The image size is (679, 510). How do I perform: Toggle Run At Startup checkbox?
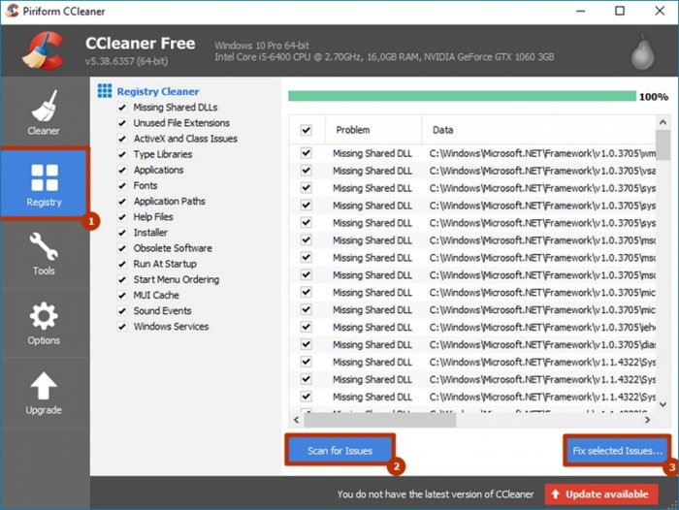click(122, 264)
